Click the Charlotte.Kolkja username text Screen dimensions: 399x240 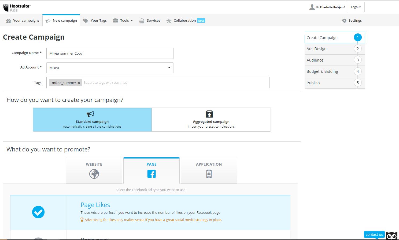[332, 7]
